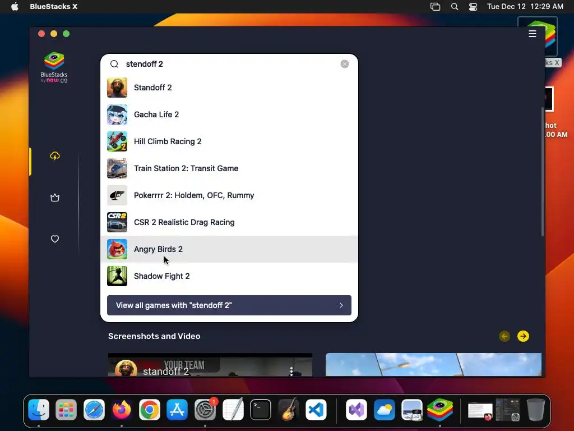Open Visual Studio Code from the Dock
Image resolution: width=574 pixels, height=431 pixels.
tap(316, 409)
